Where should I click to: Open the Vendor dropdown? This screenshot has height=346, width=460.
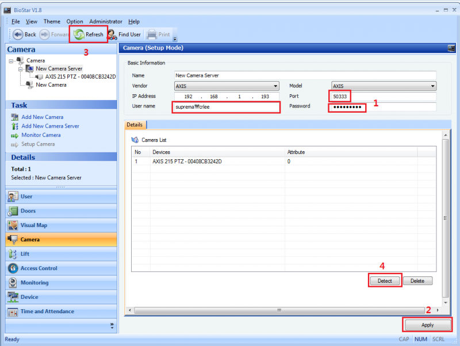[276, 86]
